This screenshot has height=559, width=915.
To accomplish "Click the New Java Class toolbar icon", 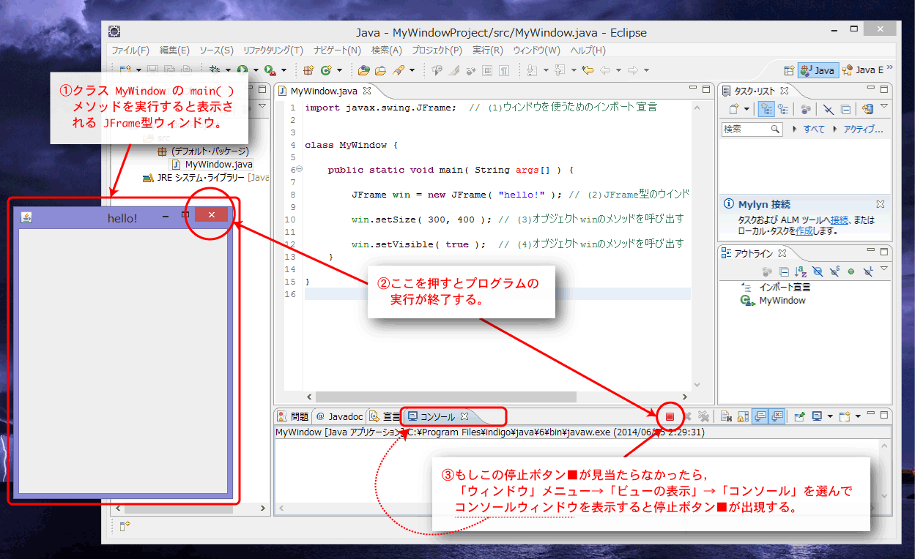I will pyautogui.click(x=326, y=70).
